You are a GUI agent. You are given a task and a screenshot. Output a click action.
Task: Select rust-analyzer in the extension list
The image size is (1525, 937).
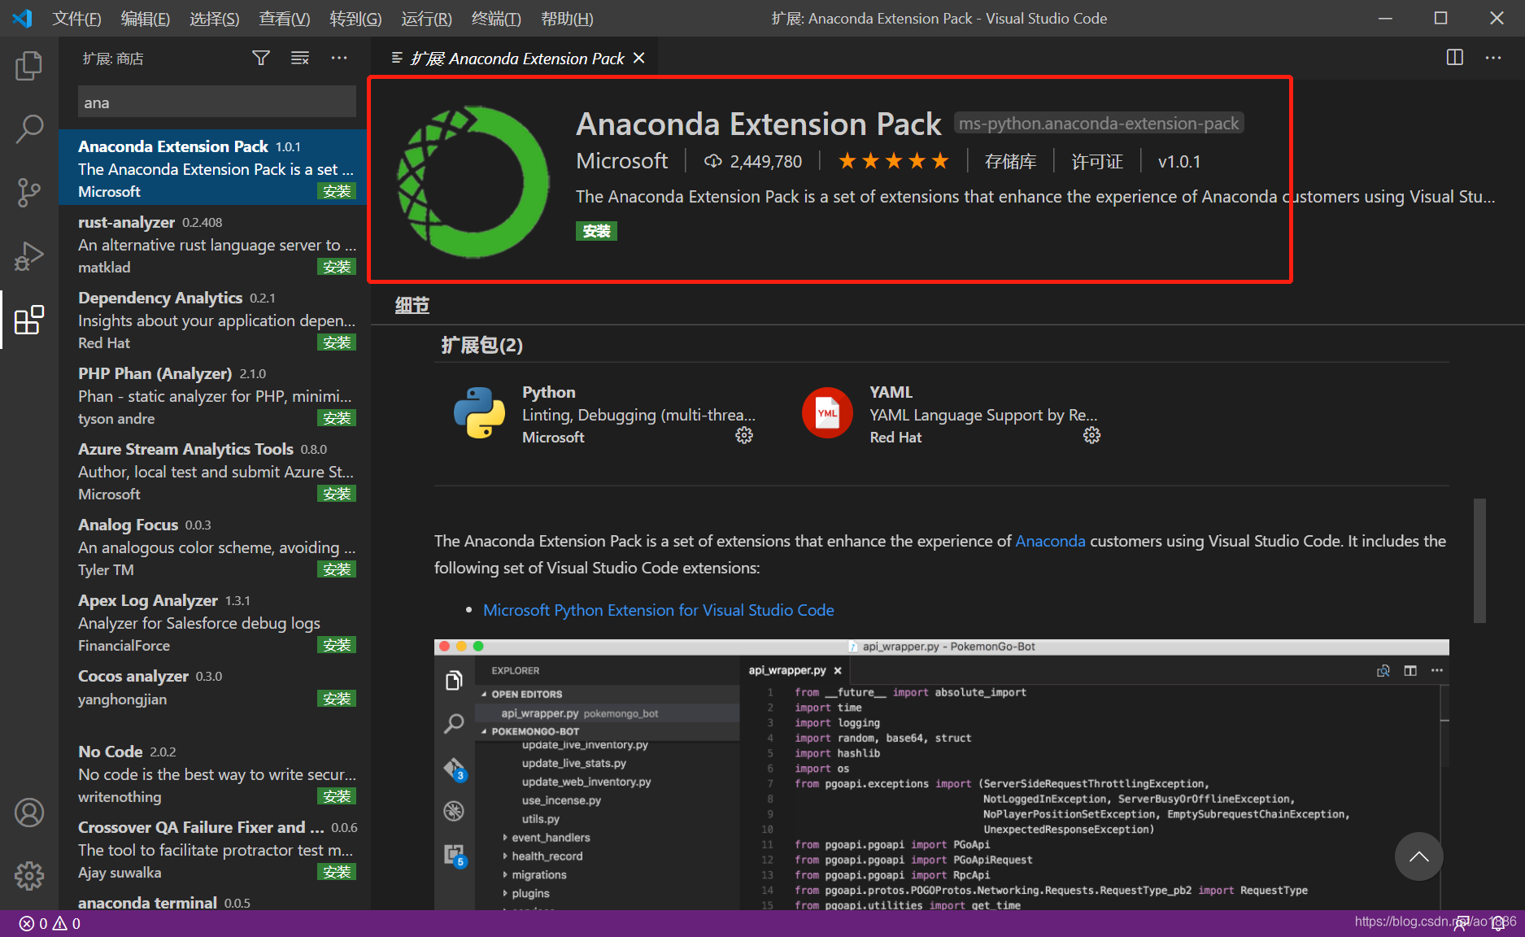[x=215, y=243]
